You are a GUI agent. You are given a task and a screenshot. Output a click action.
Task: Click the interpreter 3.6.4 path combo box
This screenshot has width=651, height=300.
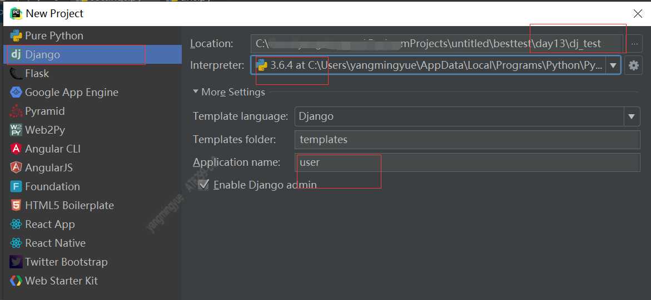coord(435,65)
